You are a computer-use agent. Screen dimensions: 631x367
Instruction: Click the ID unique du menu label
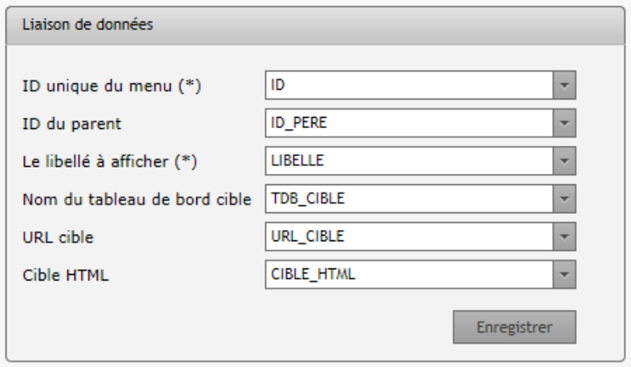pos(111,86)
